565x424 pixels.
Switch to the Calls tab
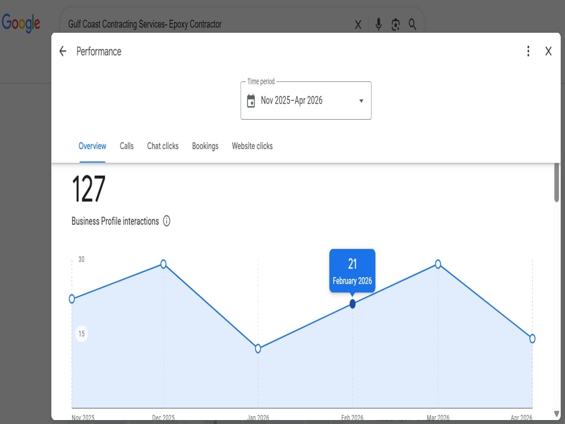[x=127, y=146]
